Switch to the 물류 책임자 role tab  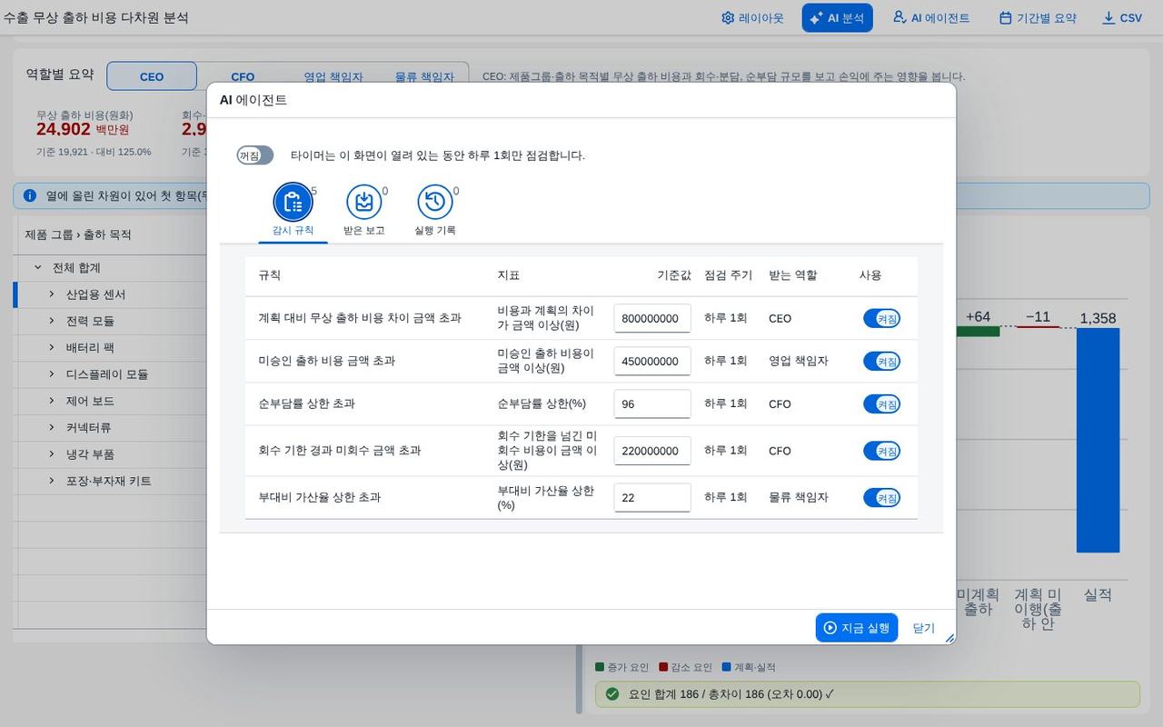tap(424, 76)
